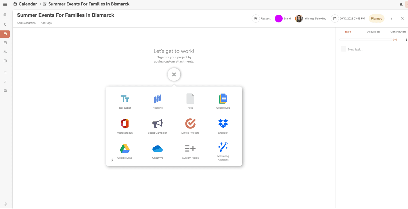Select the Google Doc icon
The width and height of the screenshot is (408, 209).
point(223,99)
